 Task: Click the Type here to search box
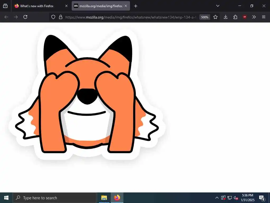click(55, 198)
